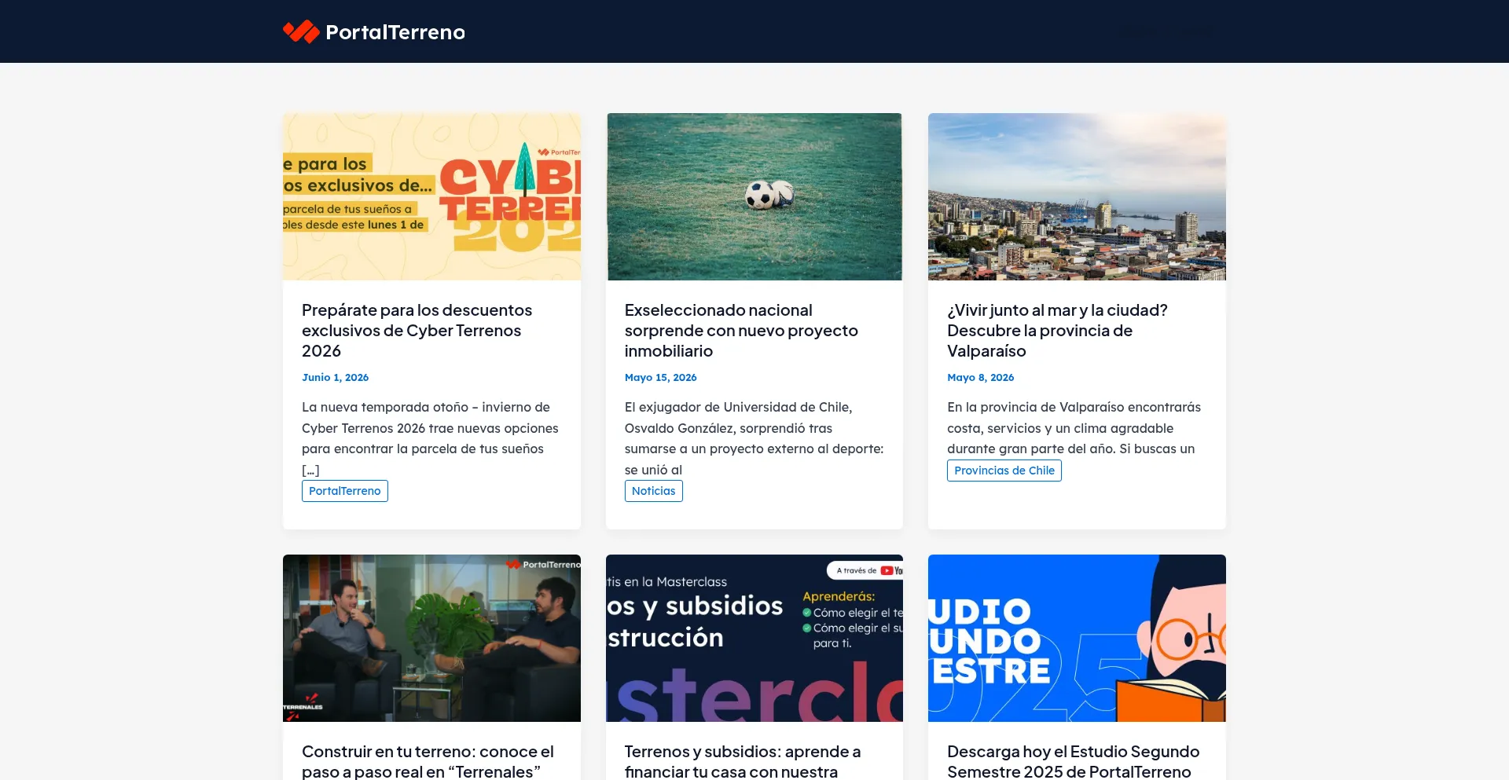Select the Provincias de Chile category tag
This screenshot has height=780, width=1509.
click(x=1004, y=471)
